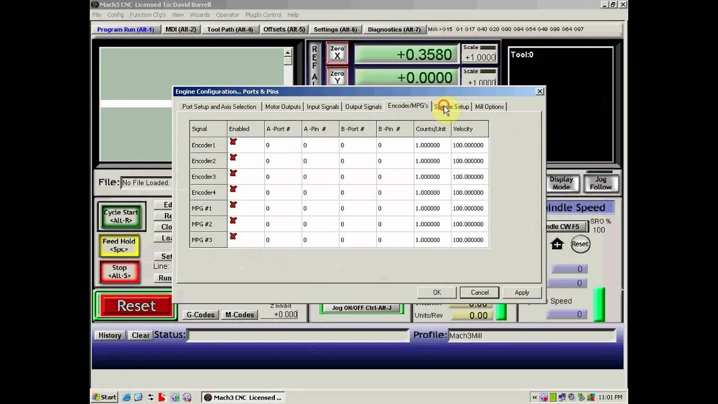The height and width of the screenshot is (404, 718).
Task: Switch to Diagnostics (Alt-7) screen
Action: click(x=394, y=29)
